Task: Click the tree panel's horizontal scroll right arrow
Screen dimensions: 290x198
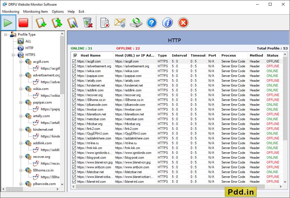Action: (x=57, y=189)
